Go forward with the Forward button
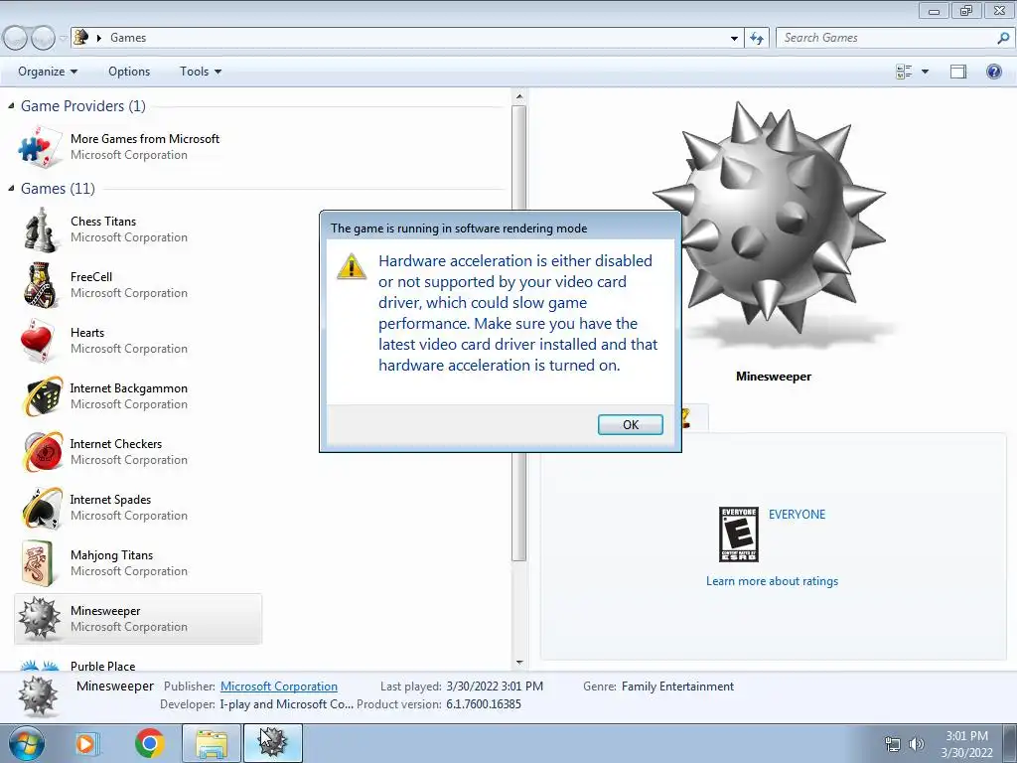1017x763 pixels. (43, 39)
